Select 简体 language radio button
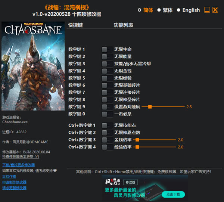The height and width of the screenshot is (202, 224). click(x=140, y=10)
